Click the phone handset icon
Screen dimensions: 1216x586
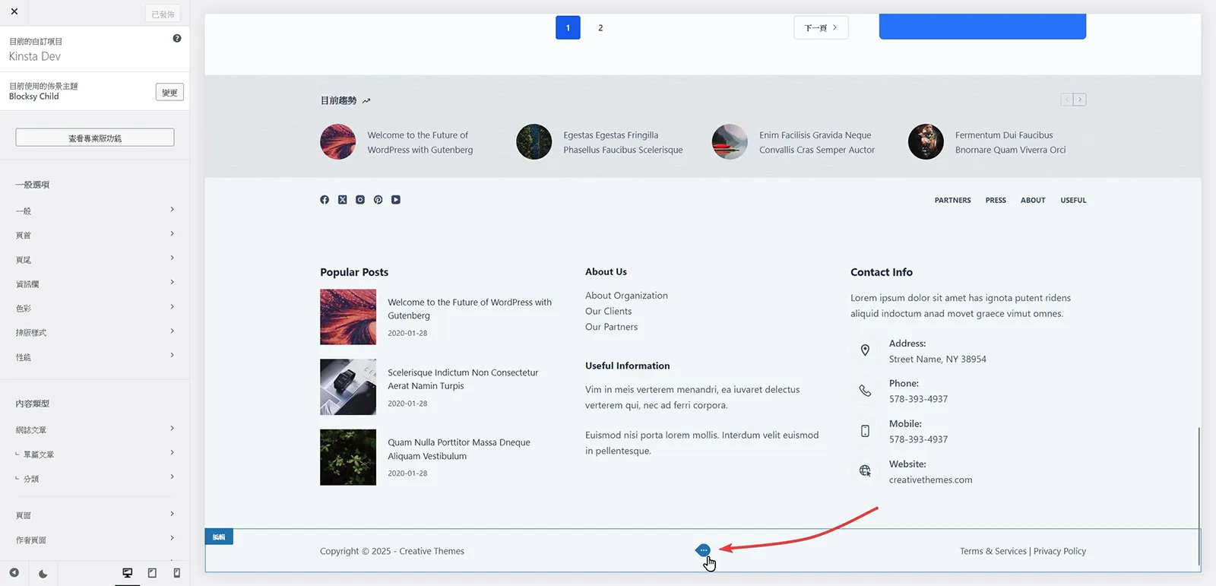tap(865, 391)
